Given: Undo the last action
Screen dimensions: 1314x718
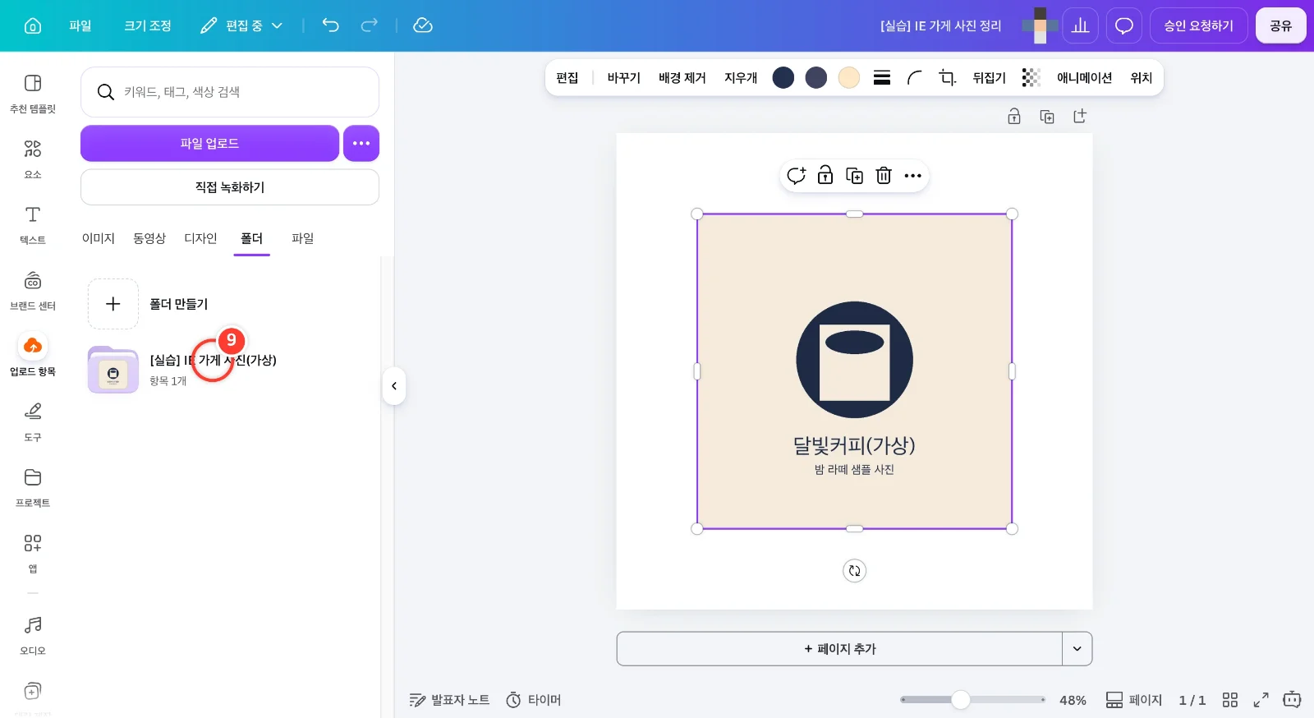Looking at the screenshot, I should pyautogui.click(x=330, y=25).
